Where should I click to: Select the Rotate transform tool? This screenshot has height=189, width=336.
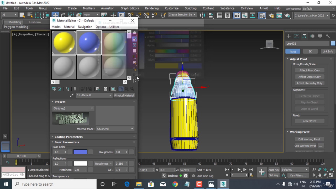click(x=63, y=15)
